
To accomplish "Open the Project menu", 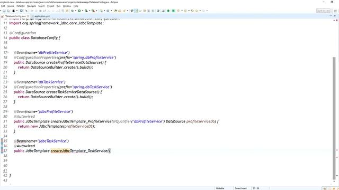I will point(51,6).
